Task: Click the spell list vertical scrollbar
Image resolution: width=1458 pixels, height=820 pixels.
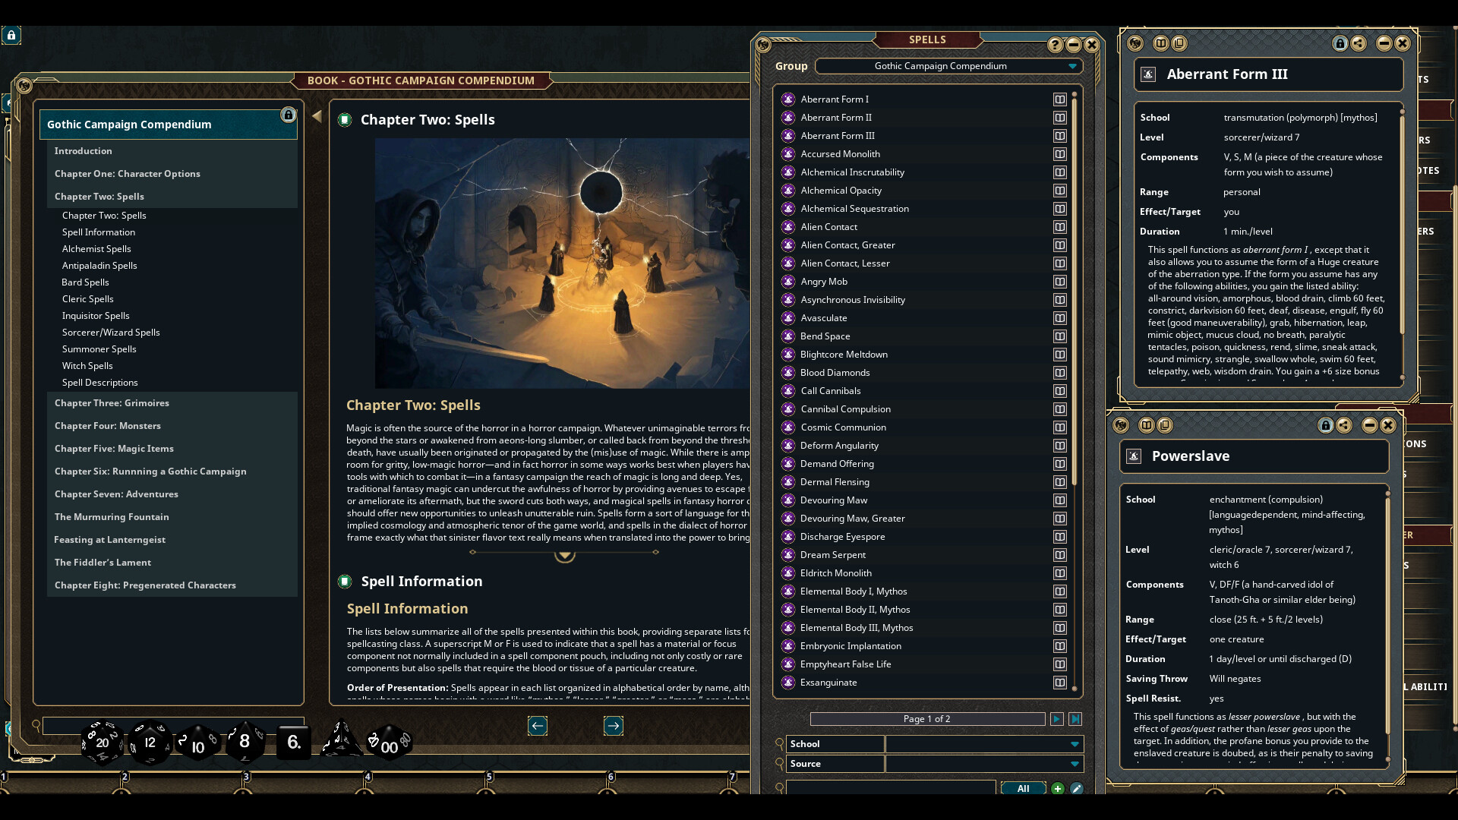Action: coord(1075,290)
